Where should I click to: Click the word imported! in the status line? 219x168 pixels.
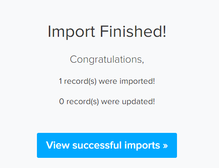click(137, 81)
